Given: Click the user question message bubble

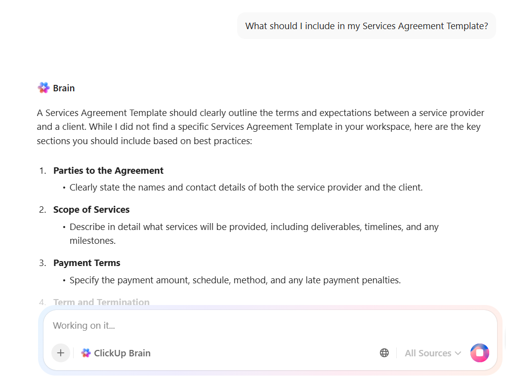Looking at the screenshot, I should (366, 26).
